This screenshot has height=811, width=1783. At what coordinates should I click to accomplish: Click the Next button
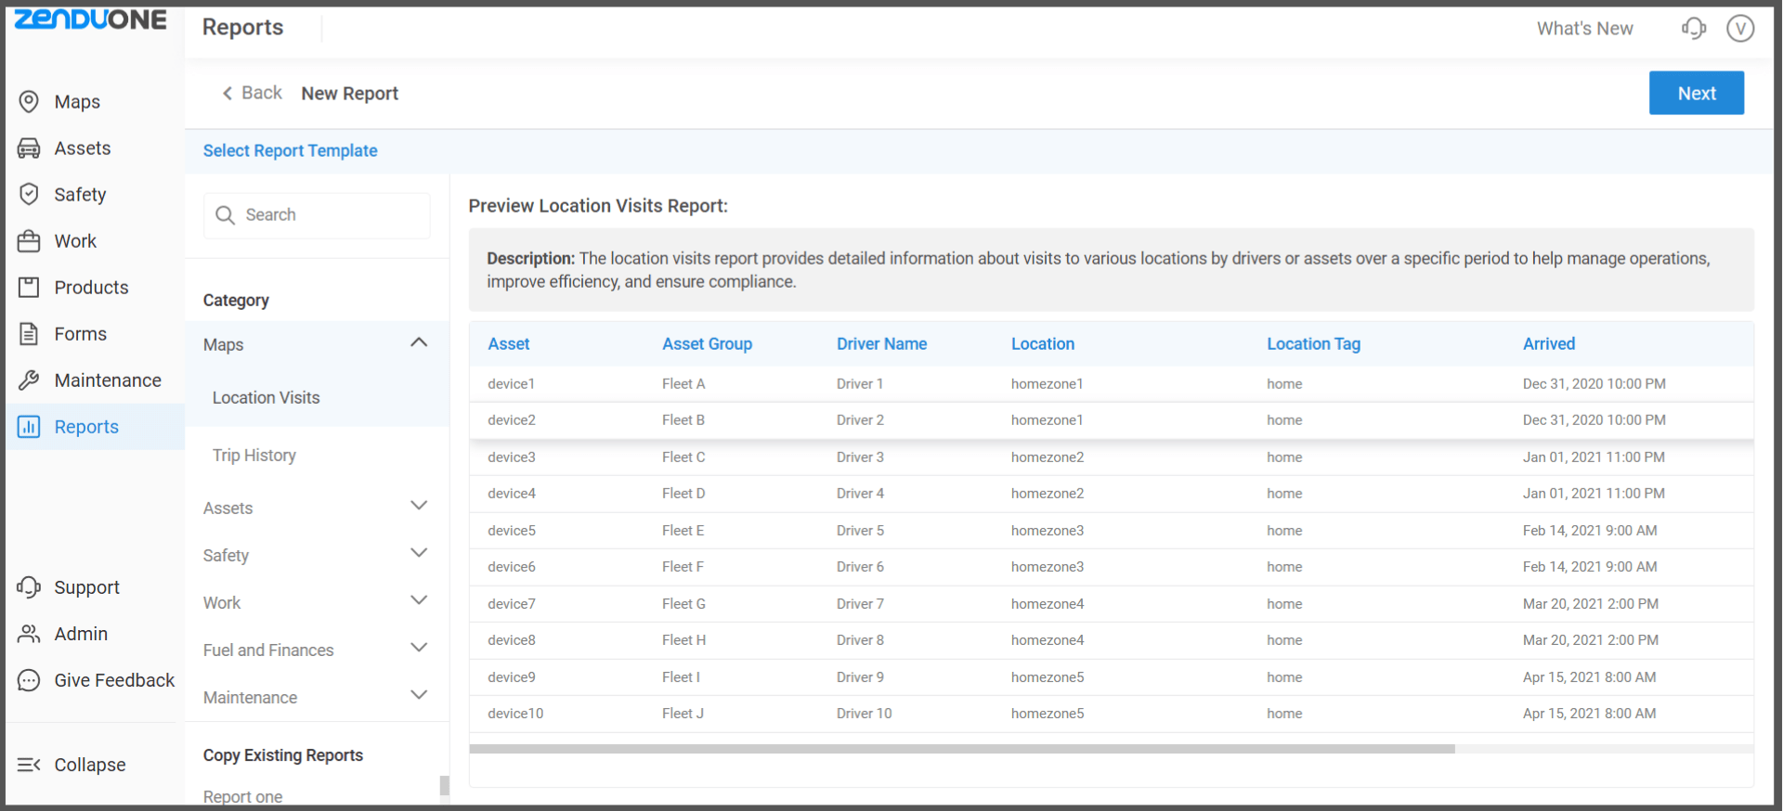[x=1696, y=94]
